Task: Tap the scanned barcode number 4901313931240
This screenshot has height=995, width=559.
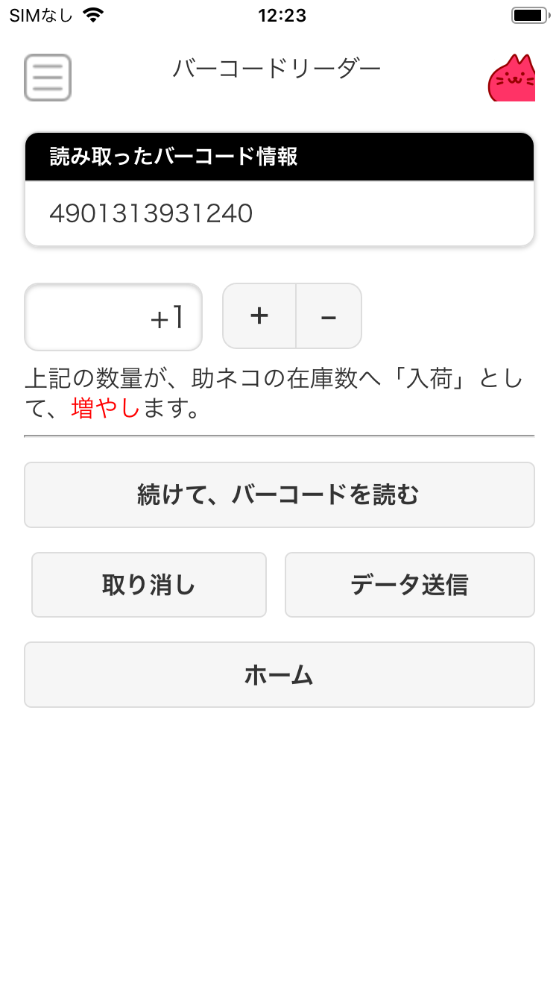Action: click(151, 214)
